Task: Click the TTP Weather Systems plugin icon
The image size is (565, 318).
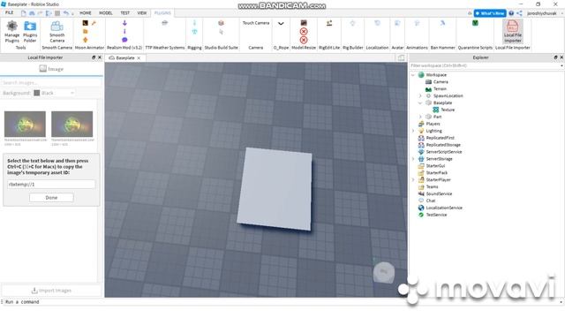Action: 165,23
